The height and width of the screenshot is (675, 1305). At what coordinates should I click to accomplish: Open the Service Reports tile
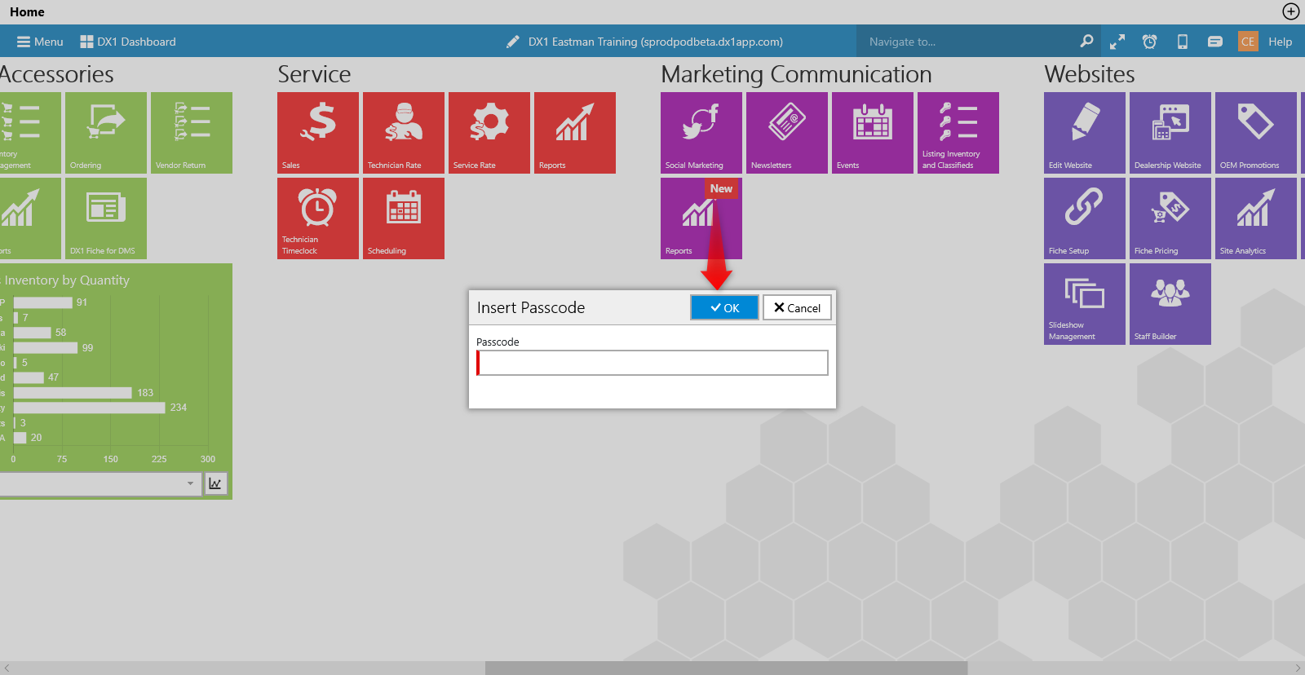pos(575,133)
